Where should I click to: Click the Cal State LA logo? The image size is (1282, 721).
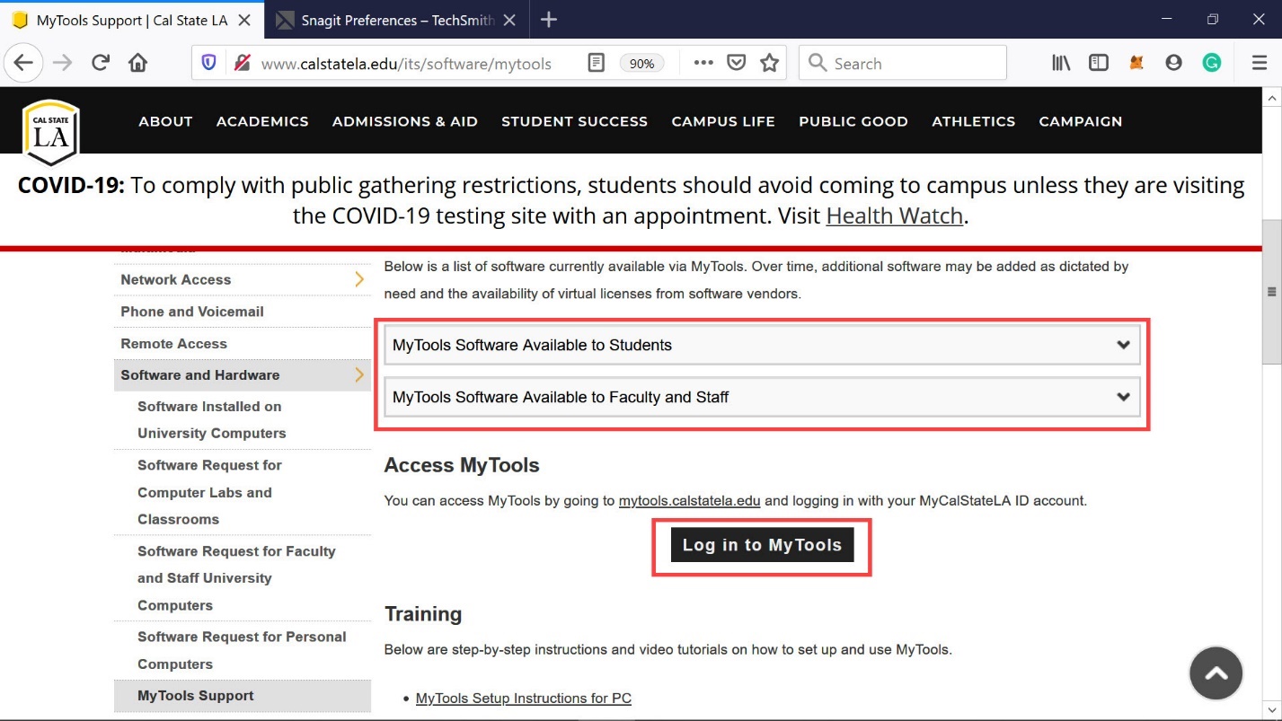coord(50,132)
